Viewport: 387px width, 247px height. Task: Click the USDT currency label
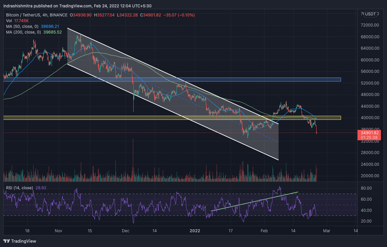371,14
